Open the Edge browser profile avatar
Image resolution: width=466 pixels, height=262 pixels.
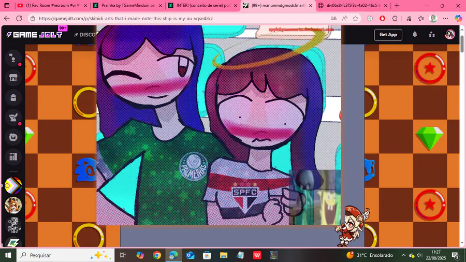[433, 19]
